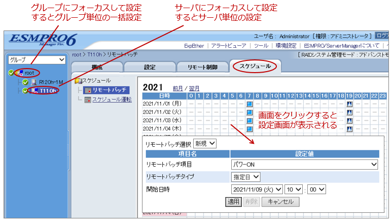Select the root group in the tree

pos(29,73)
